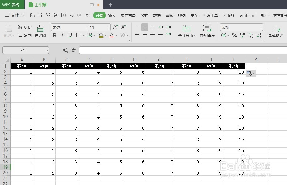Image resolution: width=287 pixels, height=185 pixels.
Task: Expand quick access toolbar customize arrow
Action: pyautogui.click(x=87, y=15)
